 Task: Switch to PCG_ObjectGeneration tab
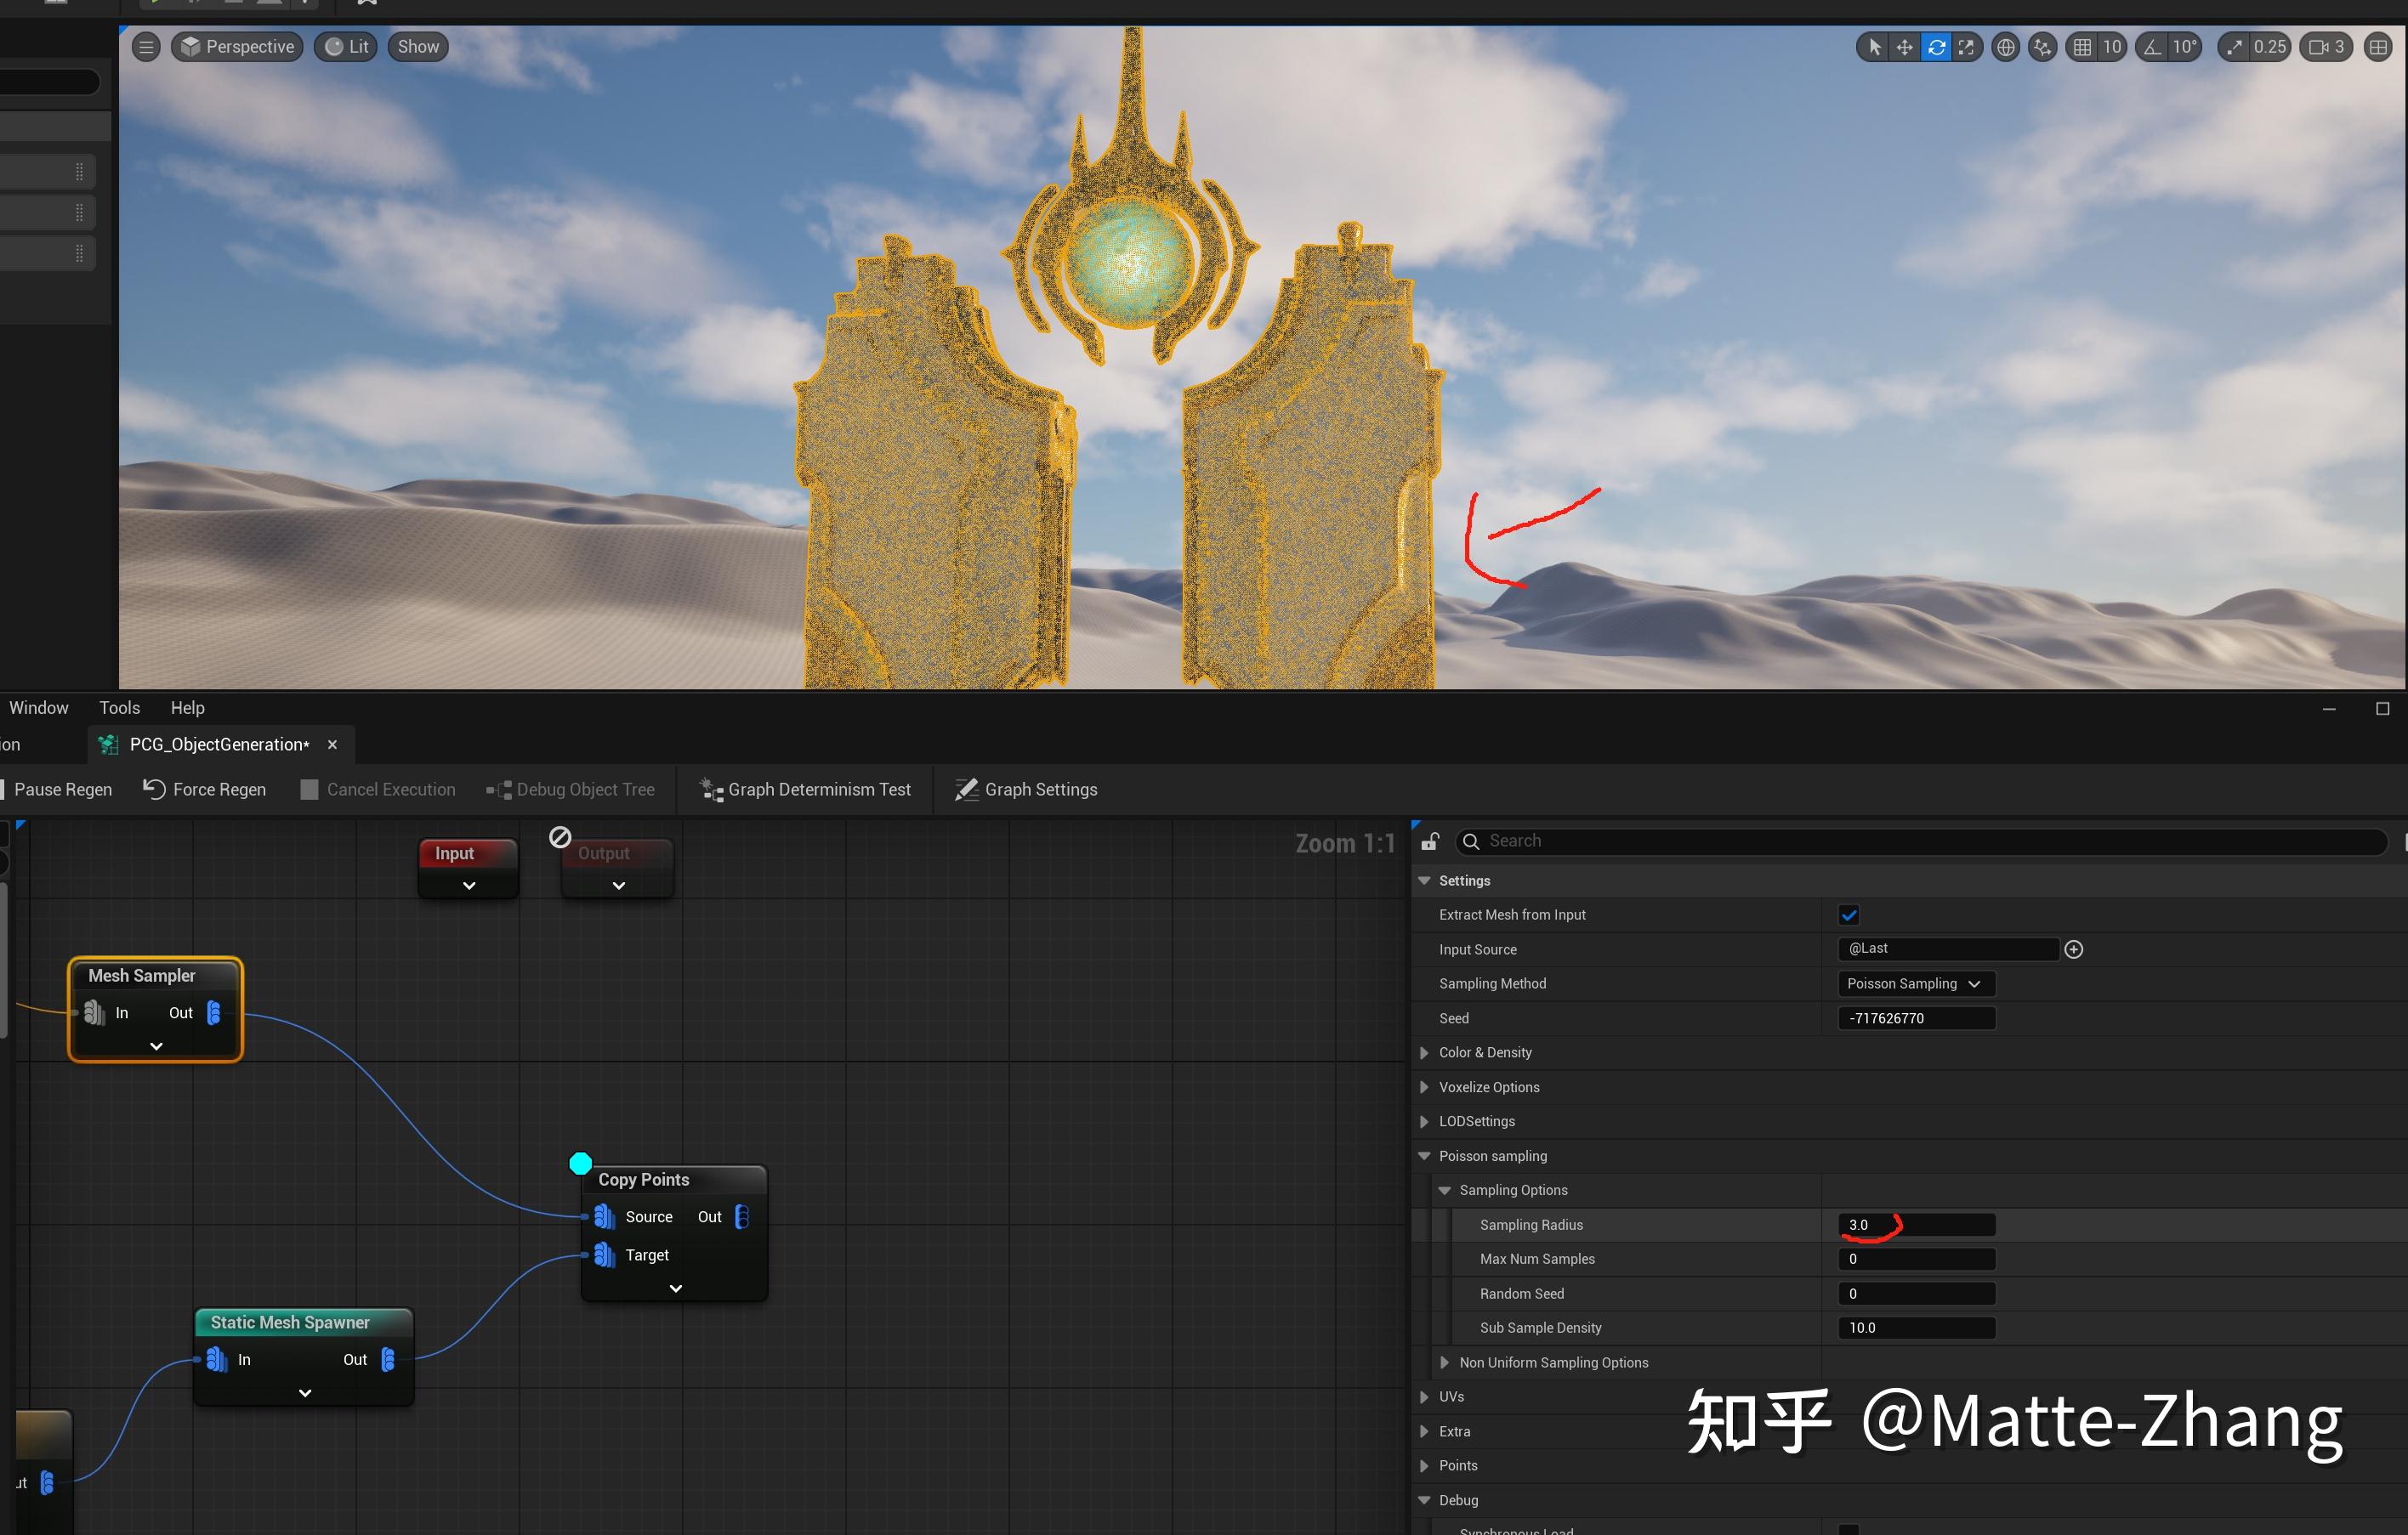coord(219,745)
